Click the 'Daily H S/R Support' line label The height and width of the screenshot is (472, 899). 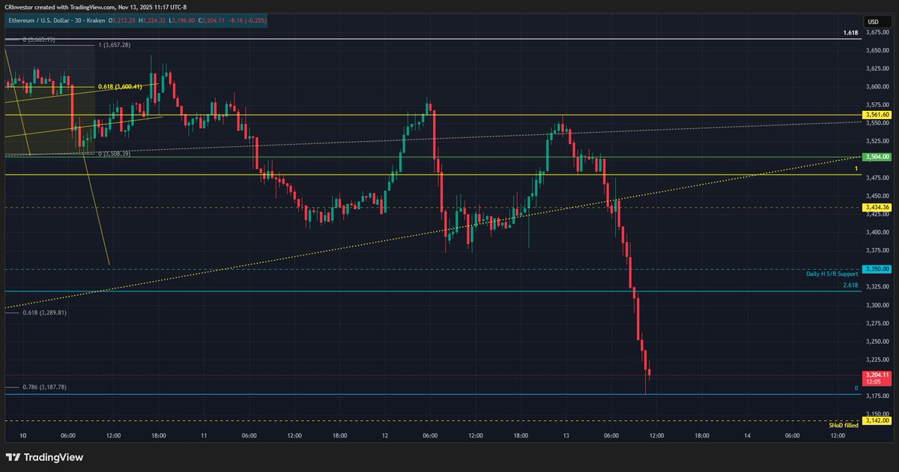pyautogui.click(x=832, y=274)
